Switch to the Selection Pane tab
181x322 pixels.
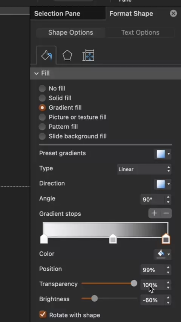pyautogui.click(x=57, y=14)
